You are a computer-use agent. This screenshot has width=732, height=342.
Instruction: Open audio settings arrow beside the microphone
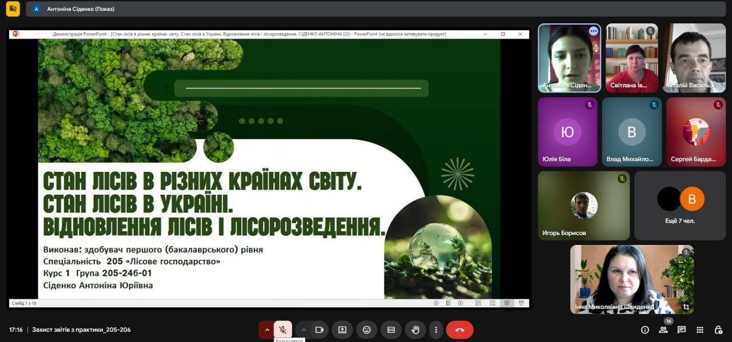(266, 329)
